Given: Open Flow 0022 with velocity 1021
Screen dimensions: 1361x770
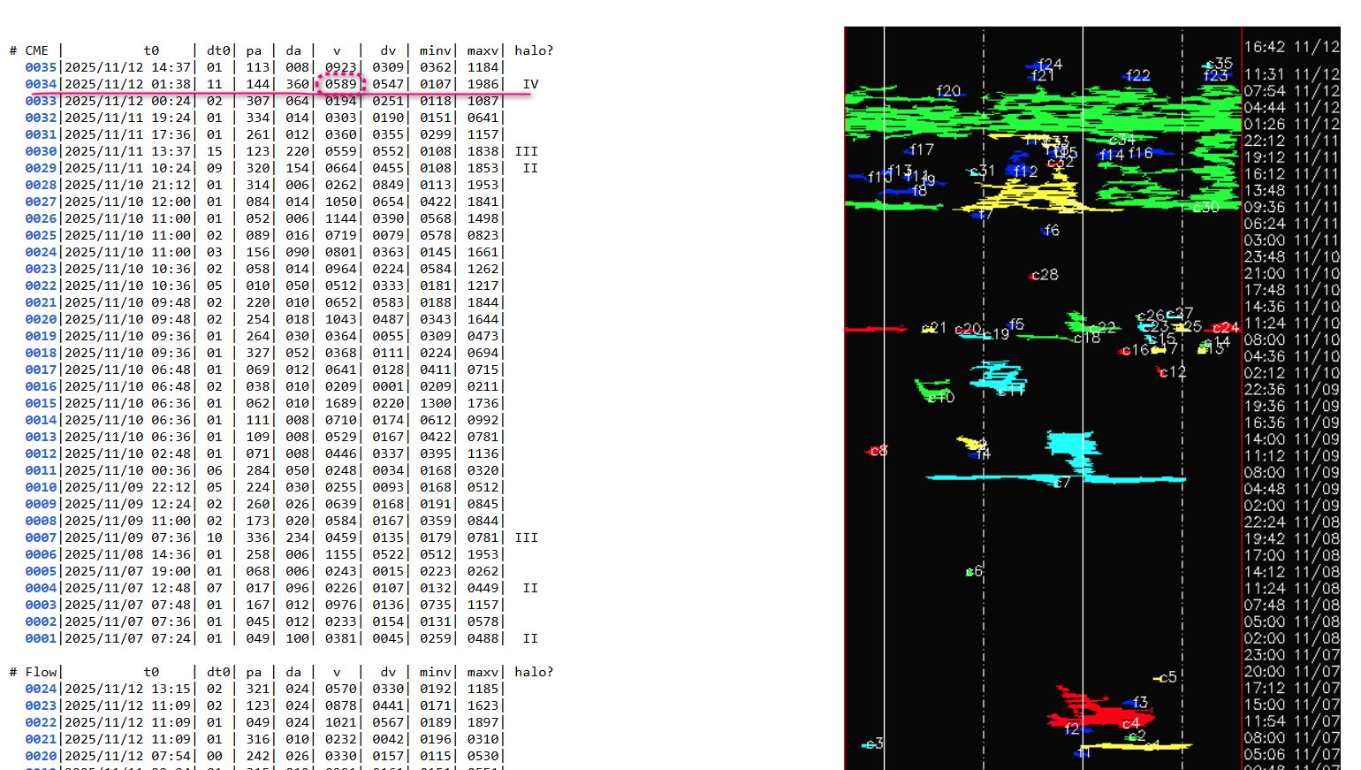Looking at the screenshot, I should [41, 722].
